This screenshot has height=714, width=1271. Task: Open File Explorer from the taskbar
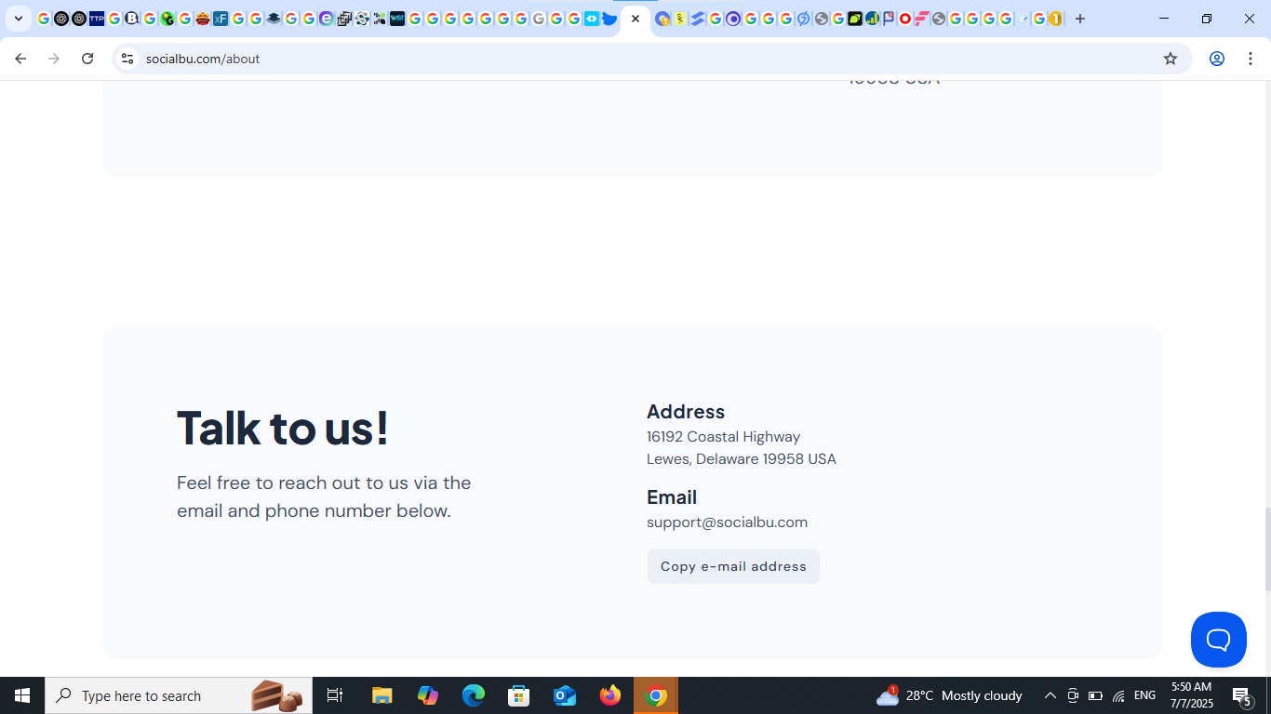tap(381, 695)
